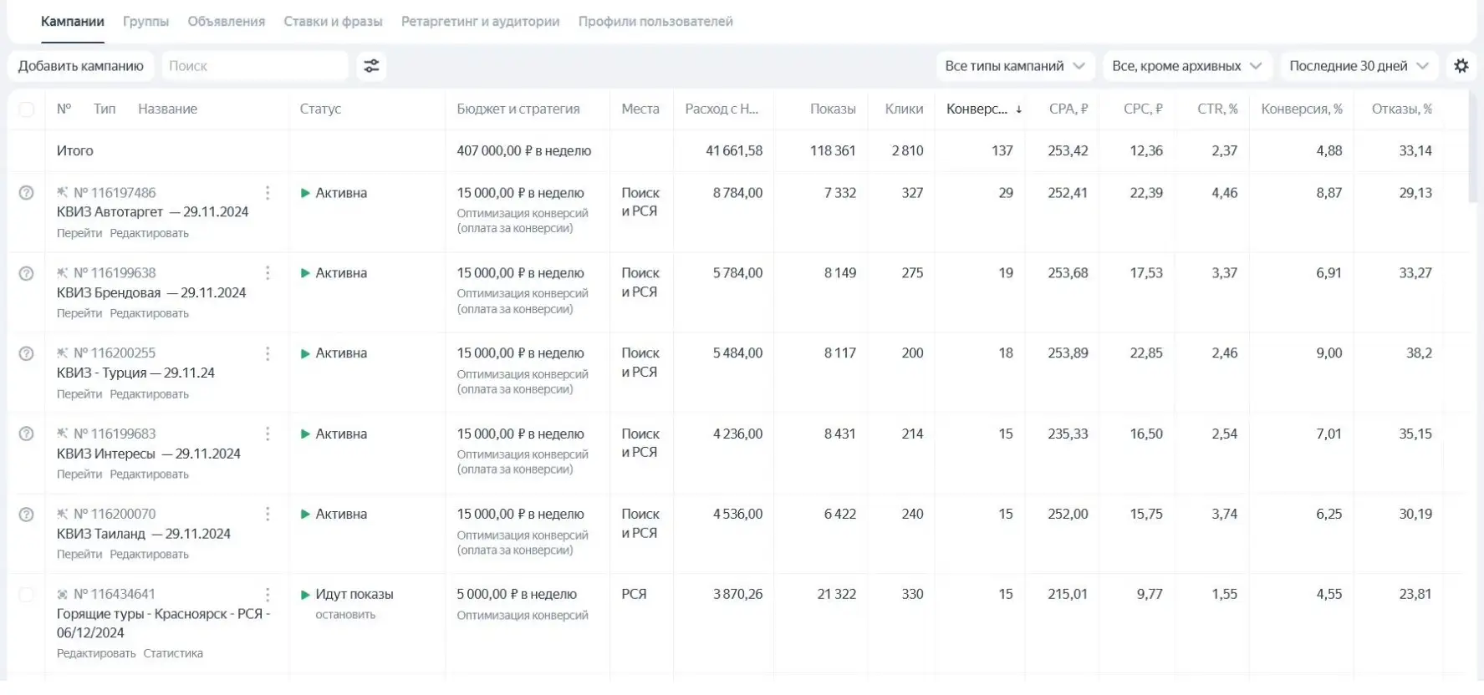This screenshot has width=1484, height=695.
Task: Sort by the Расход с Н... column header
Action: click(722, 109)
